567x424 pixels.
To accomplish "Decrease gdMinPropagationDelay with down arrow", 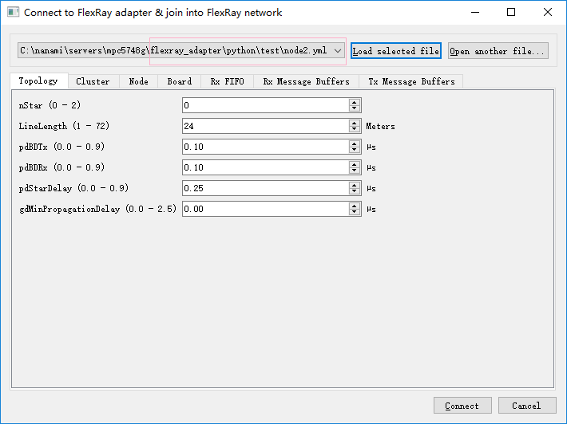I will coord(355,212).
